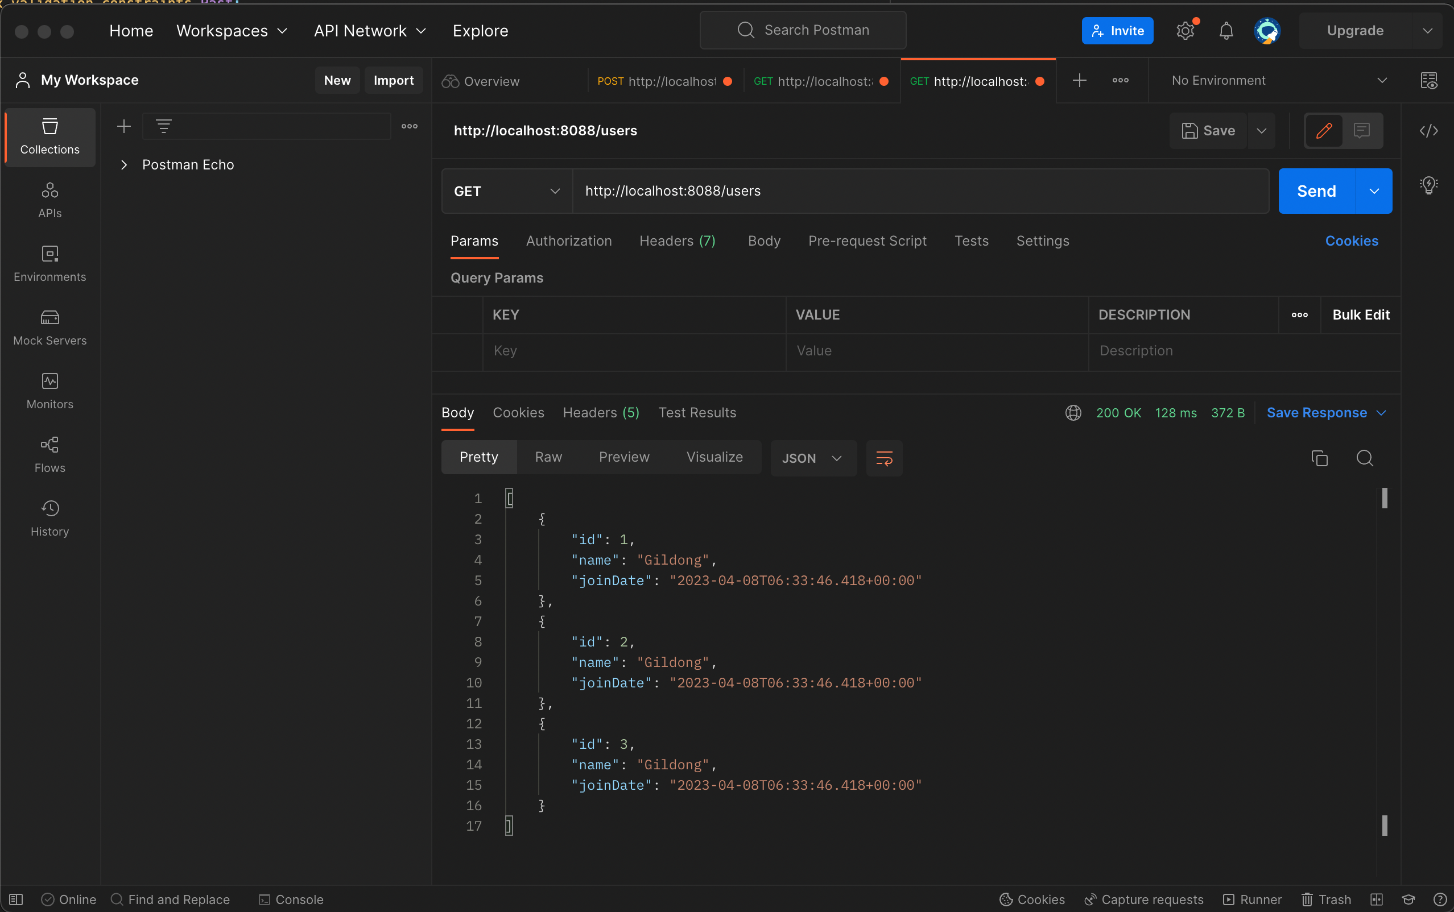Viewport: 1454px width, 912px height.
Task: Change response format JSON dropdown
Action: (813, 458)
